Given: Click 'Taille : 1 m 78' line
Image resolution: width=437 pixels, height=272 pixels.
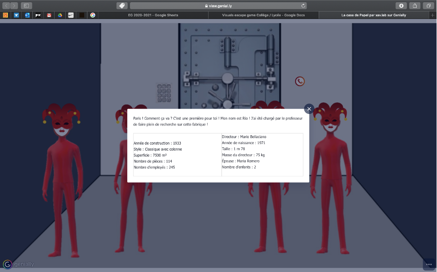Looking at the screenshot, I should 233,149.
